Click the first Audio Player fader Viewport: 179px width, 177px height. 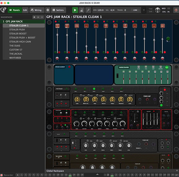coord(124,79)
